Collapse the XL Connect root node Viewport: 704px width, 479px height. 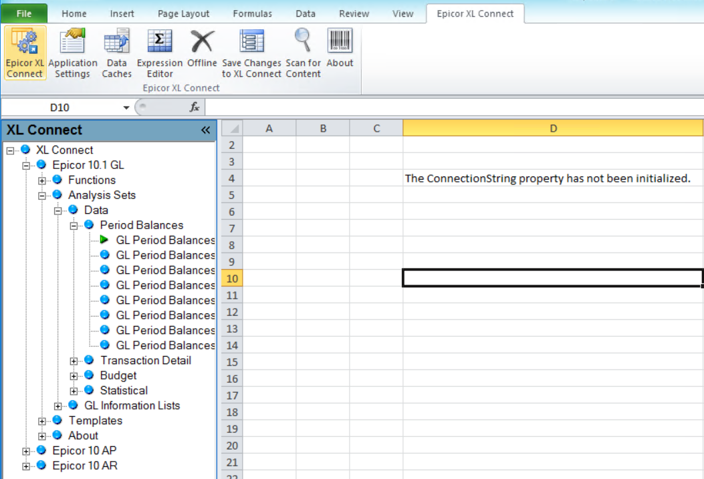[x=10, y=151]
